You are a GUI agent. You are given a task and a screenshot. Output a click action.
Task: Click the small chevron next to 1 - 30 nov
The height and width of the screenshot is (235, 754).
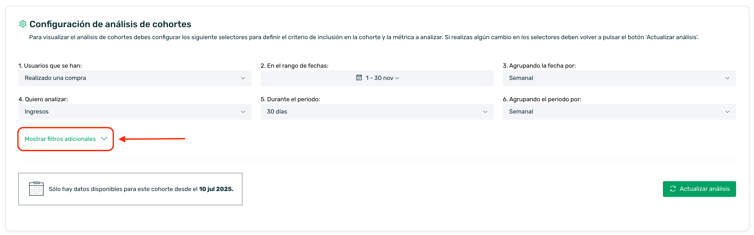point(397,78)
